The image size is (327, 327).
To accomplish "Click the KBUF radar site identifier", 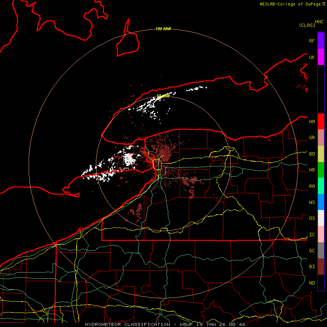I will click(x=186, y=324).
